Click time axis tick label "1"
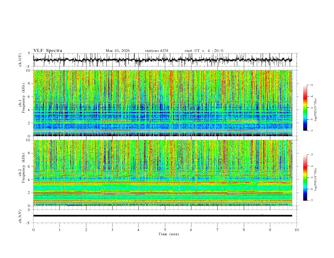334x258 pixels. click(59, 230)
